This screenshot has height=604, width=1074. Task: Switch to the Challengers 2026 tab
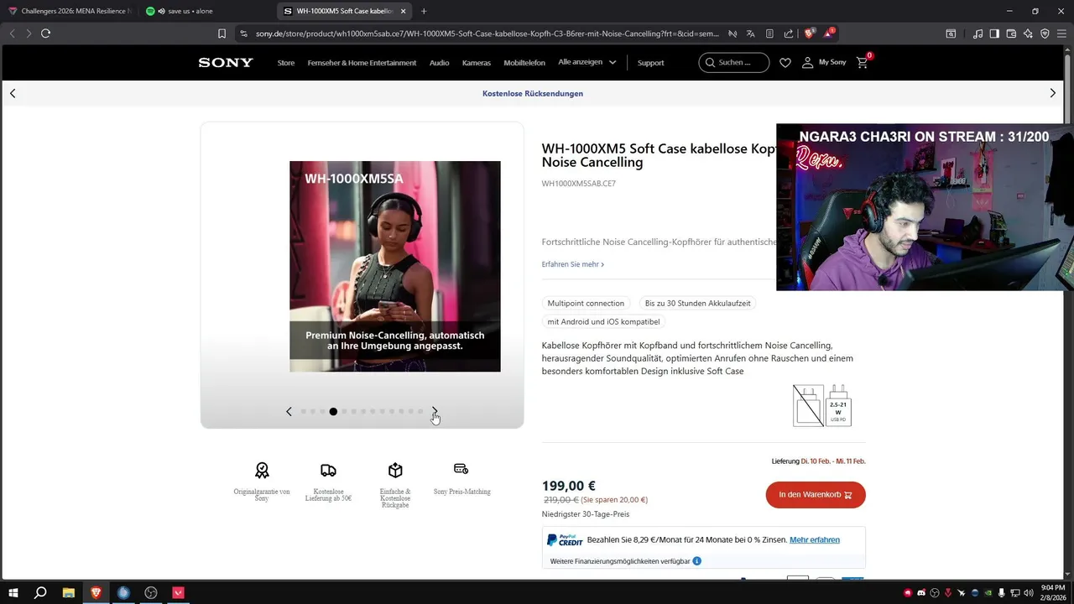69,11
